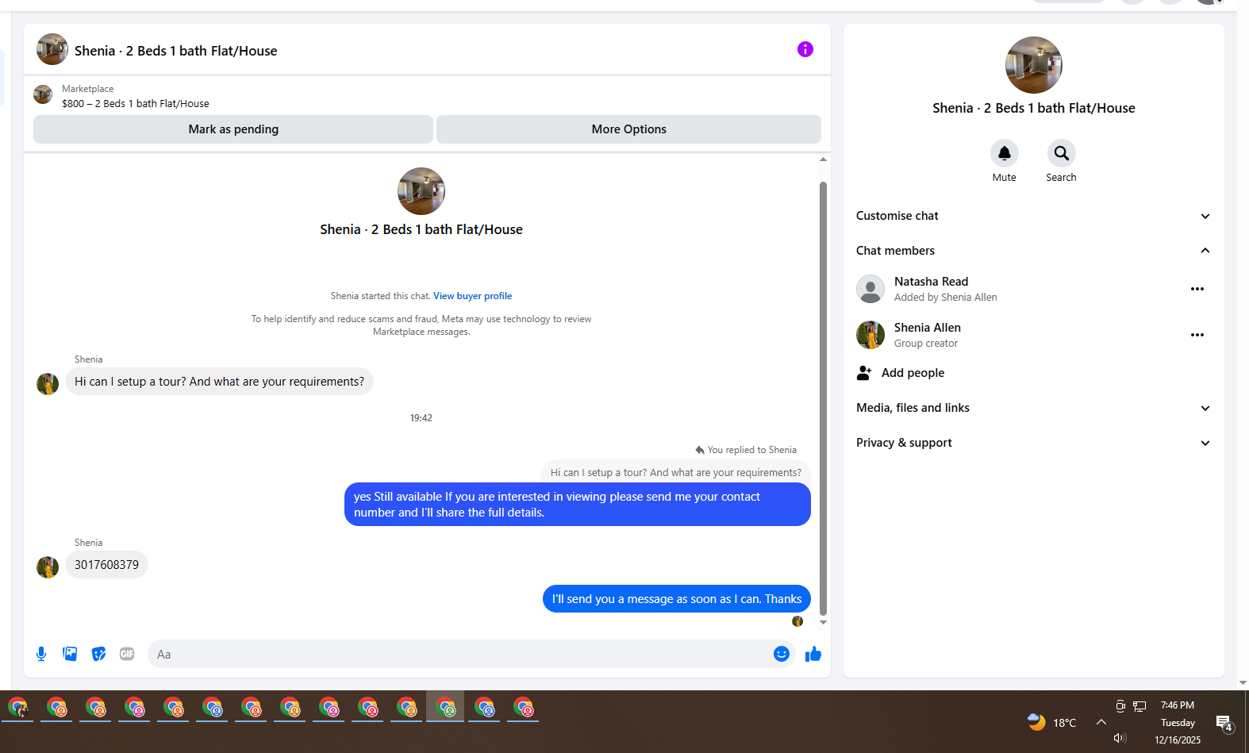Choose a GIF icon
This screenshot has height=753, width=1249.
127,654
